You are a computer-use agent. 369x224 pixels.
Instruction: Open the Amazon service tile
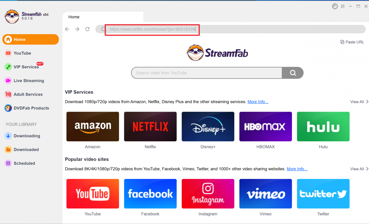[x=93, y=127]
